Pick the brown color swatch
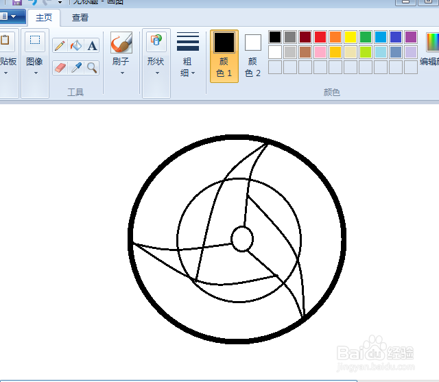The width and height of the screenshot is (439, 382). tap(305, 52)
